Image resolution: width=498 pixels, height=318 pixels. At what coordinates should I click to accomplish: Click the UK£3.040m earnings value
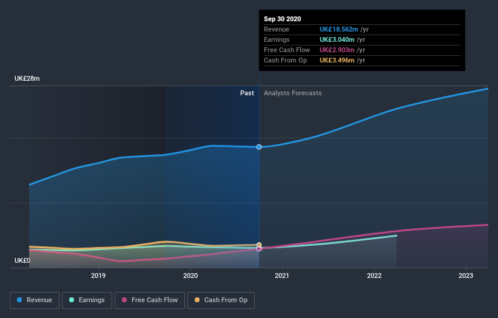(337, 39)
